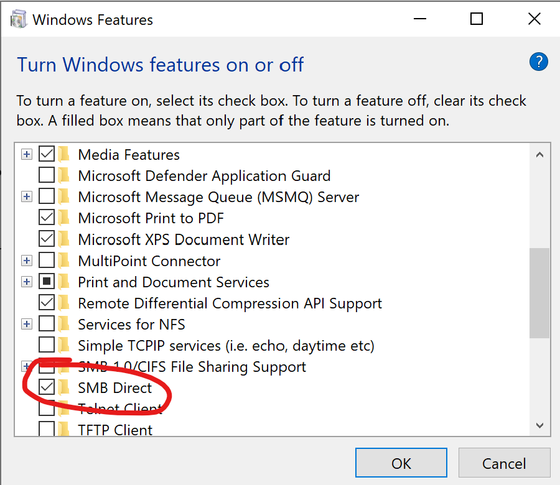Click the blue help question mark icon

click(x=538, y=62)
